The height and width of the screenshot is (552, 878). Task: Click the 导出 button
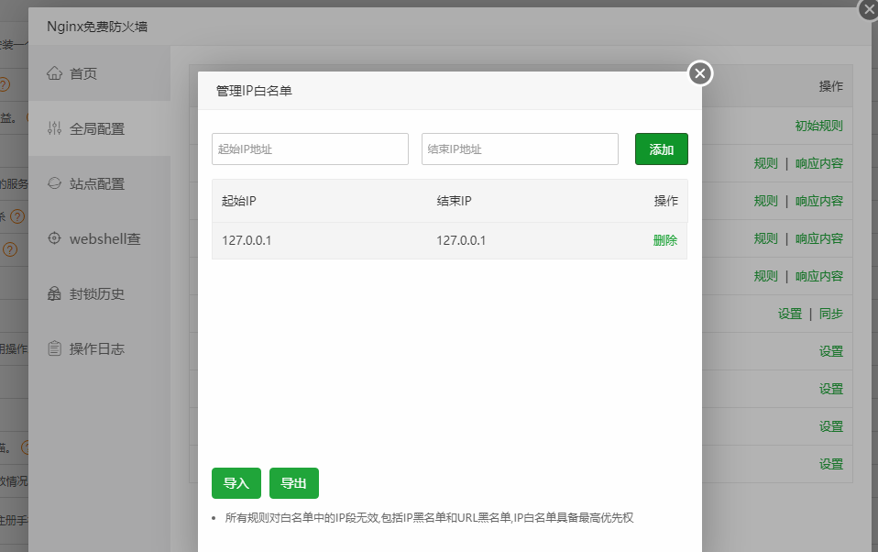pos(293,483)
